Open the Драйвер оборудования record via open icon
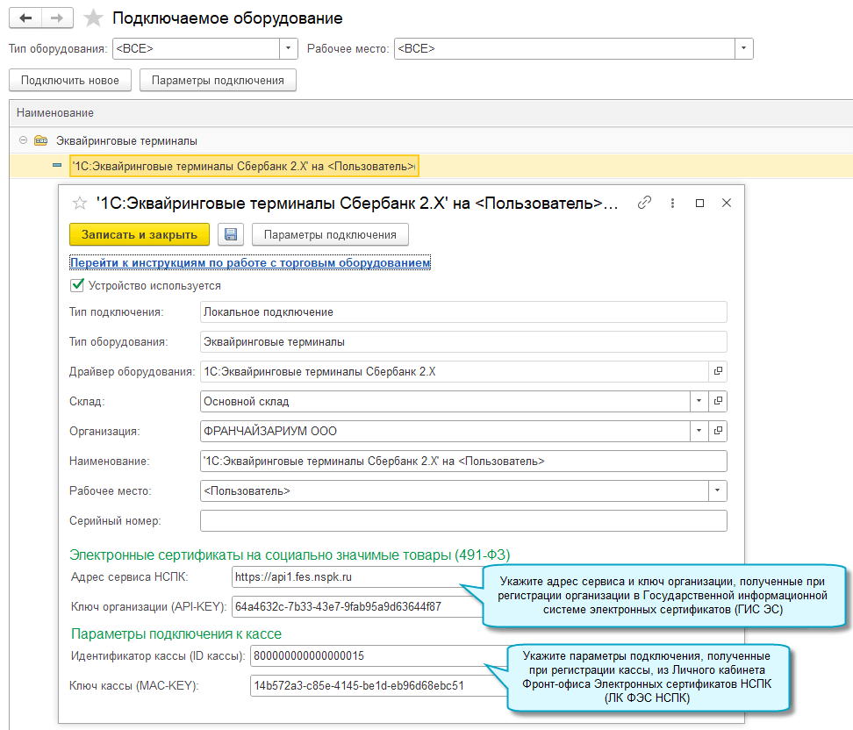The image size is (853, 730). pyautogui.click(x=718, y=371)
